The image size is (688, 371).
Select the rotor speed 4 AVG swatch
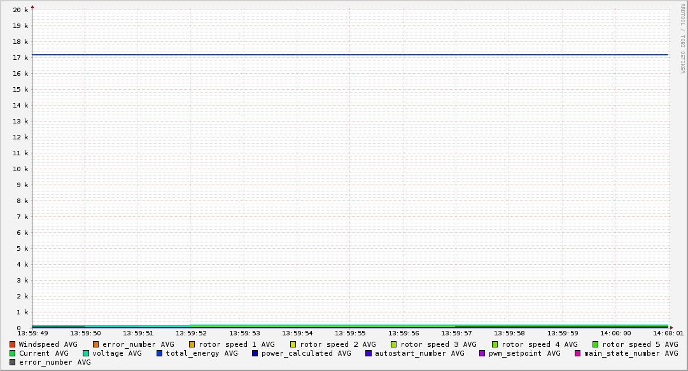pyautogui.click(x=495, y=344)
